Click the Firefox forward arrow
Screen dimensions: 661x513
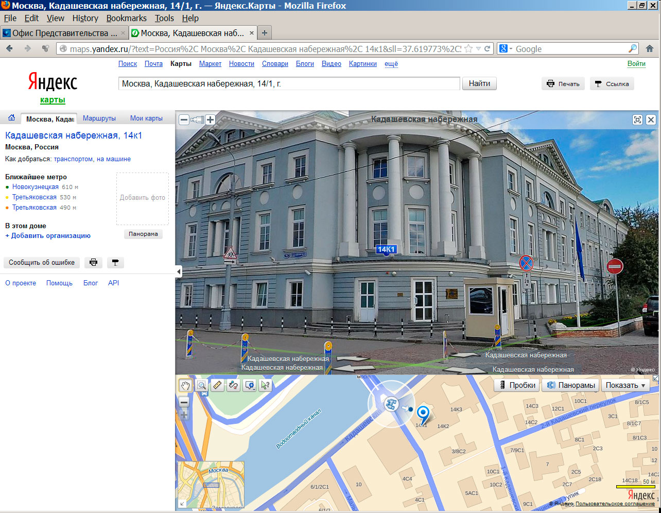(28, 48)
